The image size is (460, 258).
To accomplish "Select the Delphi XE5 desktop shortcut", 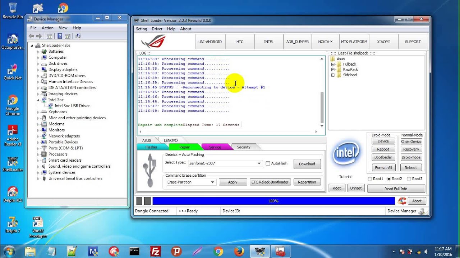I will [x=13, y=195].
